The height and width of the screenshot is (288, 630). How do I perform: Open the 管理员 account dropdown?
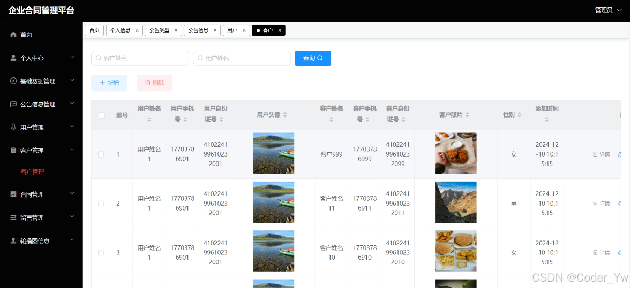coord(608,10)
